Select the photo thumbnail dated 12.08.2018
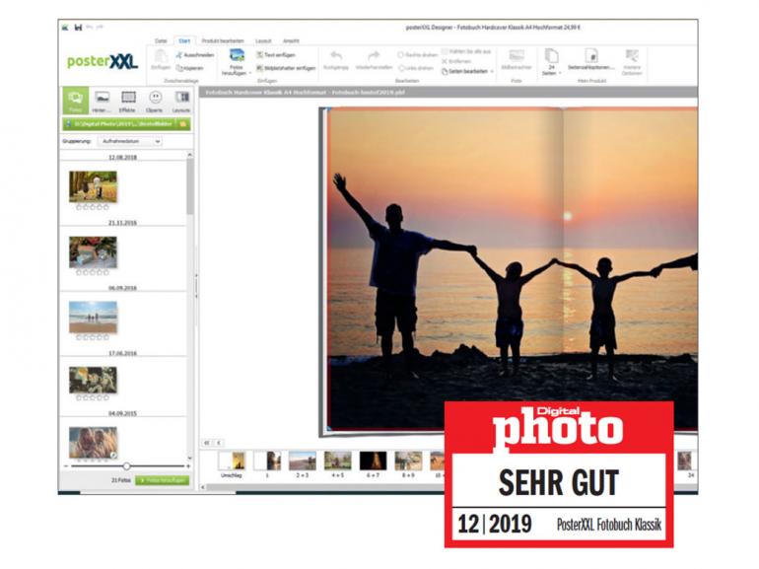 93,186
